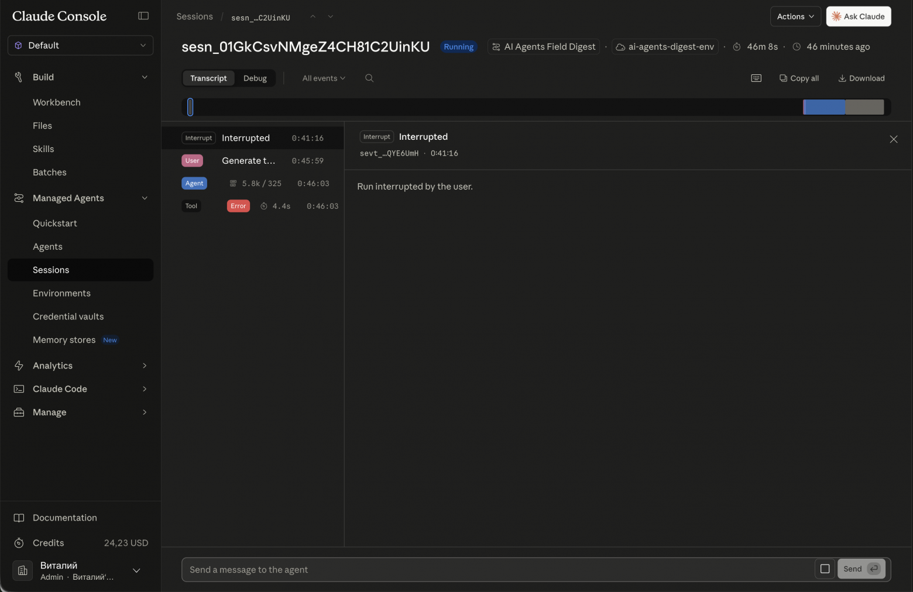The height and width of the screenshot is (592, 913).
Task: Click the Analytics lightning icon
Action: pyautogui.click(x=19, y=366)
